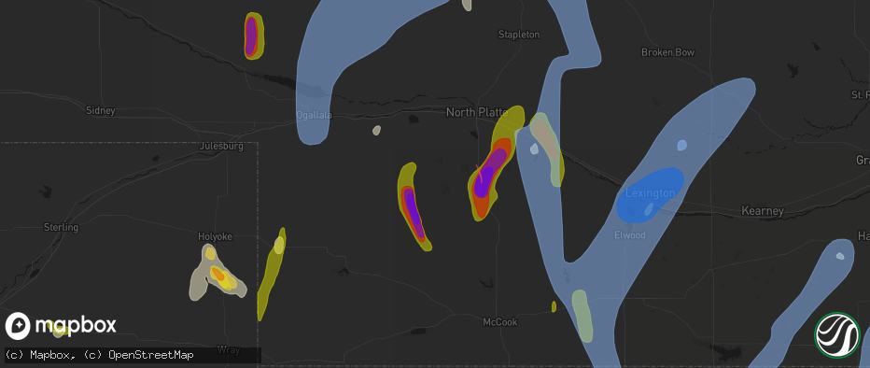Image resolution: width=870 pixels, height=368 pixels.
Task: Click the Julesburg city label
Action: (221, 147)
